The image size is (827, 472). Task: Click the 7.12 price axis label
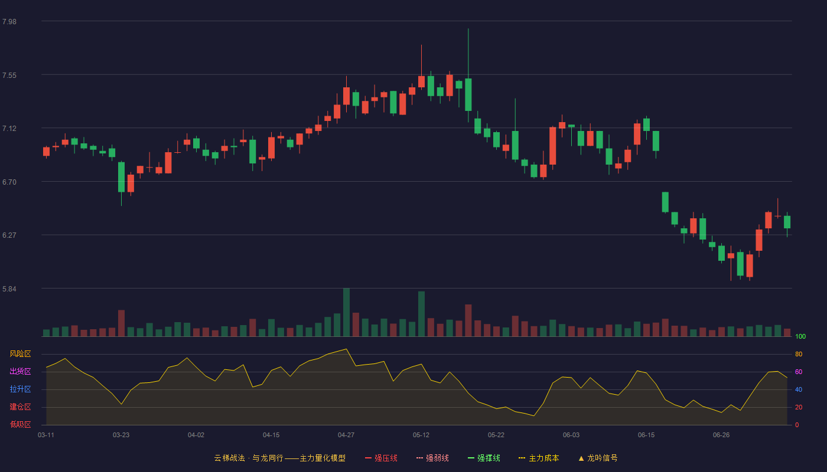pyautogui.click(x=9, y=129)
